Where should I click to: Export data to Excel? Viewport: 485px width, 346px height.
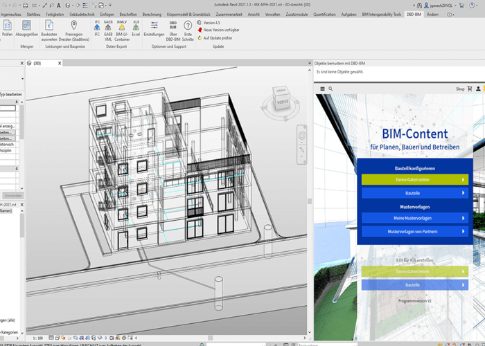(136, 28)
